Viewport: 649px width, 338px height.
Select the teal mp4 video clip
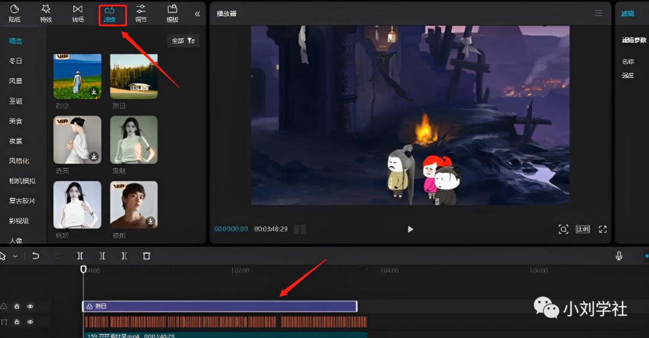[225, 335]
